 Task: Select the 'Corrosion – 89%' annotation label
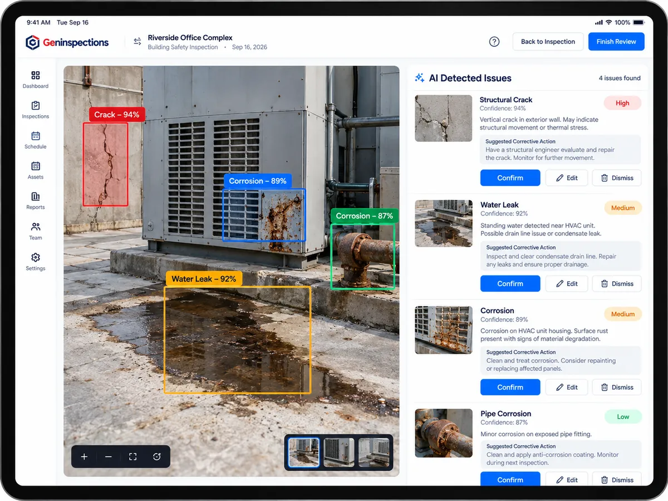pos(258,181)
